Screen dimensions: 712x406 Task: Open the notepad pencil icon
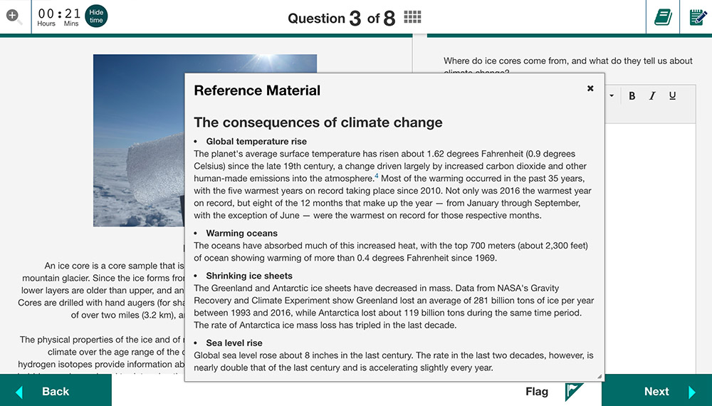click(697, 17)
